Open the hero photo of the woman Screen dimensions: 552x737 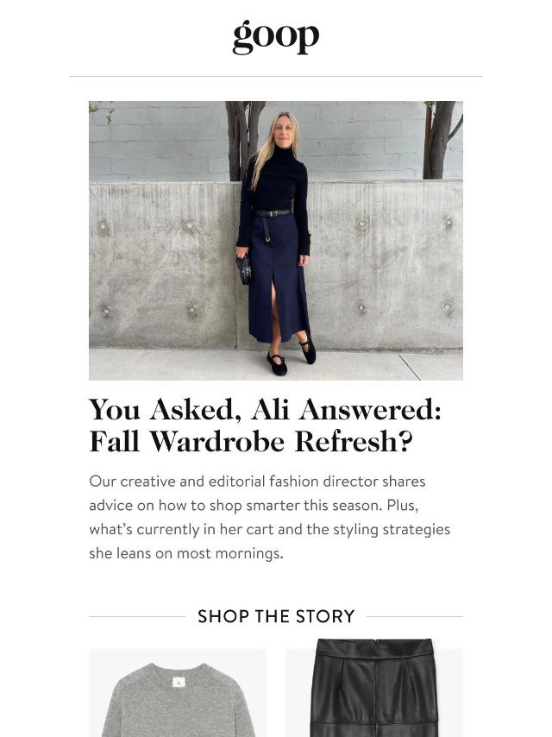[x=276, y=240]
